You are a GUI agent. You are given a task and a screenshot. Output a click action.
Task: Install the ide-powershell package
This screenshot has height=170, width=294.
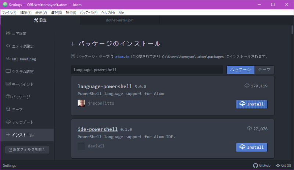(x=252, y=147)
